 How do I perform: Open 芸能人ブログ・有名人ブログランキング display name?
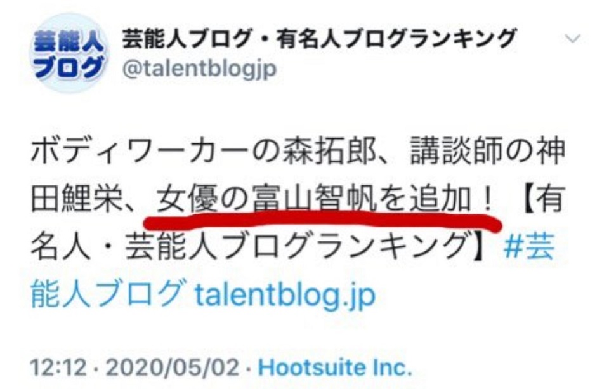pos(319,39)
